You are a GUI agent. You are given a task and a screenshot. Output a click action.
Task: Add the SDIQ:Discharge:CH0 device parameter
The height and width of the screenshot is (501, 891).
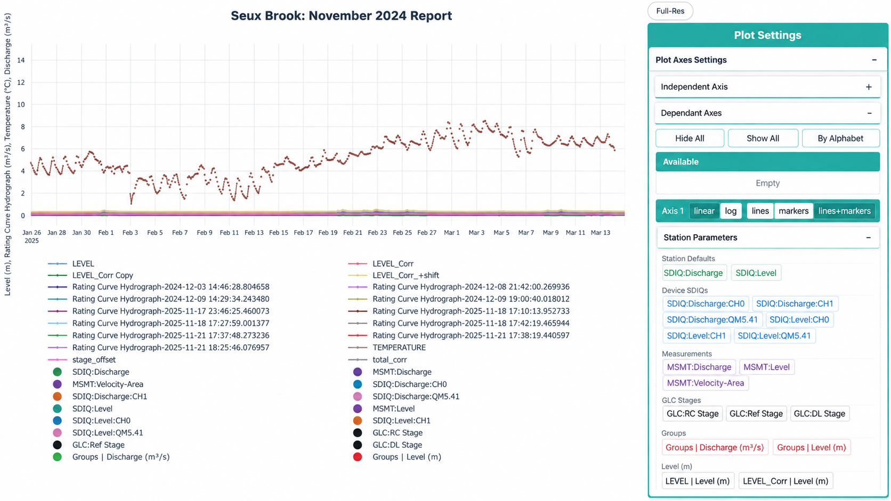706,304
